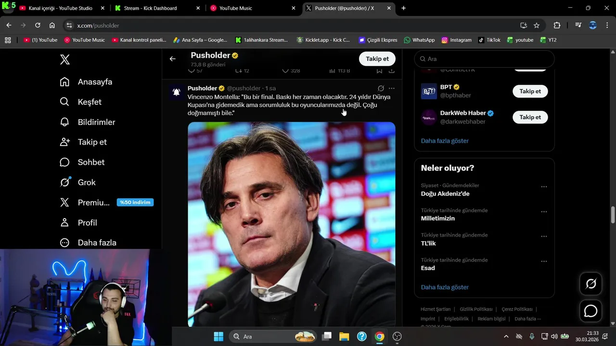Screen dimensions: 616x346
Task: Open Gizlilik Politikası footer link
Action: click(476, 309)
